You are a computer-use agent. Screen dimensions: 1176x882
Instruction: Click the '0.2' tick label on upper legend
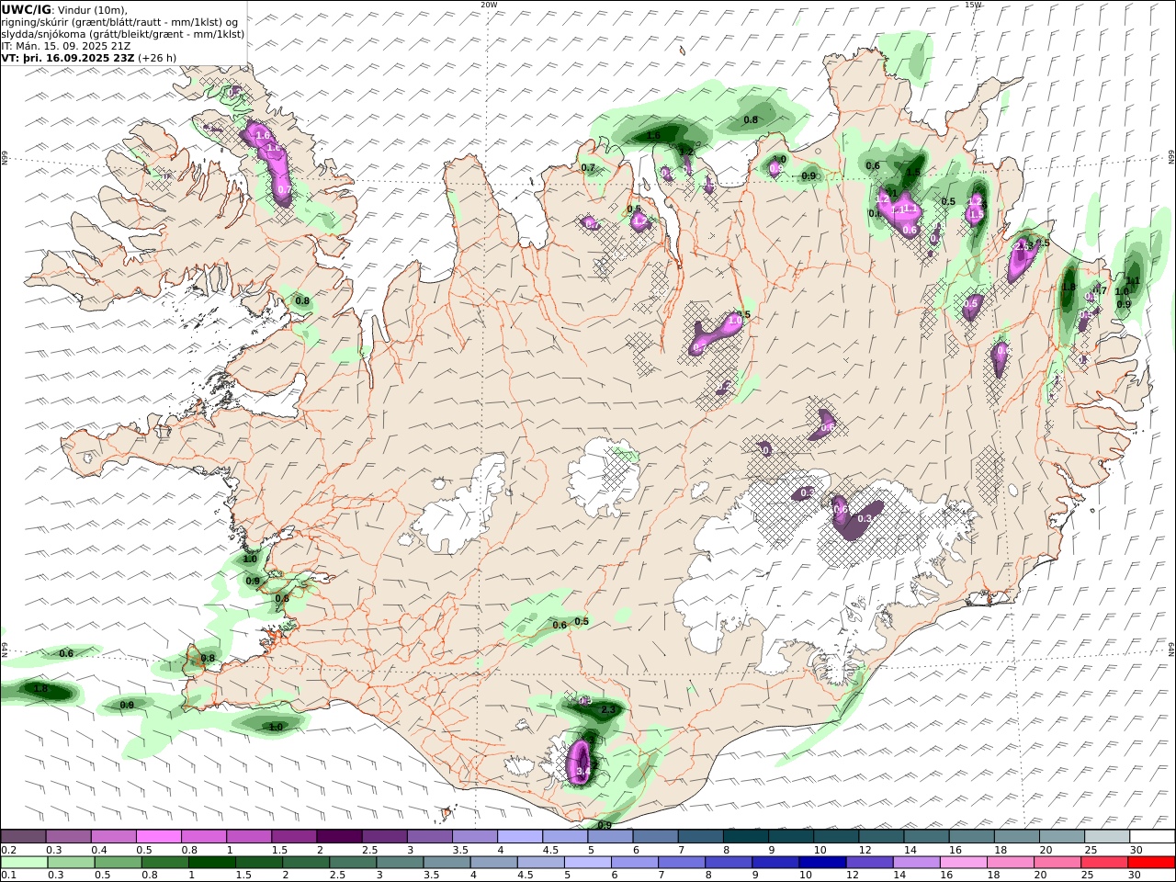coord(7,850)
